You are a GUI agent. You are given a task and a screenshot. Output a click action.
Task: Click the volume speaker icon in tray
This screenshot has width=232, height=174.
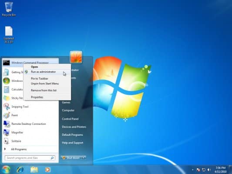coord(209,170)
